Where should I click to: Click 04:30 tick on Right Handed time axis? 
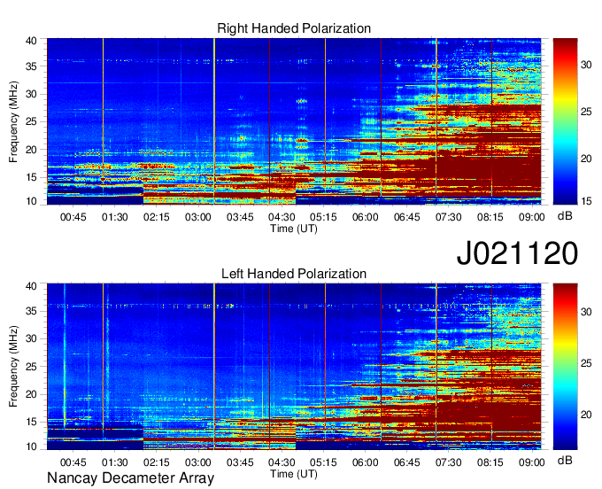pos(282,217)
